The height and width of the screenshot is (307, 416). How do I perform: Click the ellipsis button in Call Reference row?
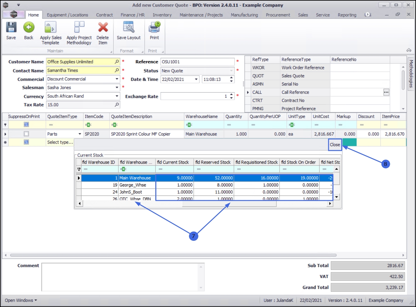[386, 92]
